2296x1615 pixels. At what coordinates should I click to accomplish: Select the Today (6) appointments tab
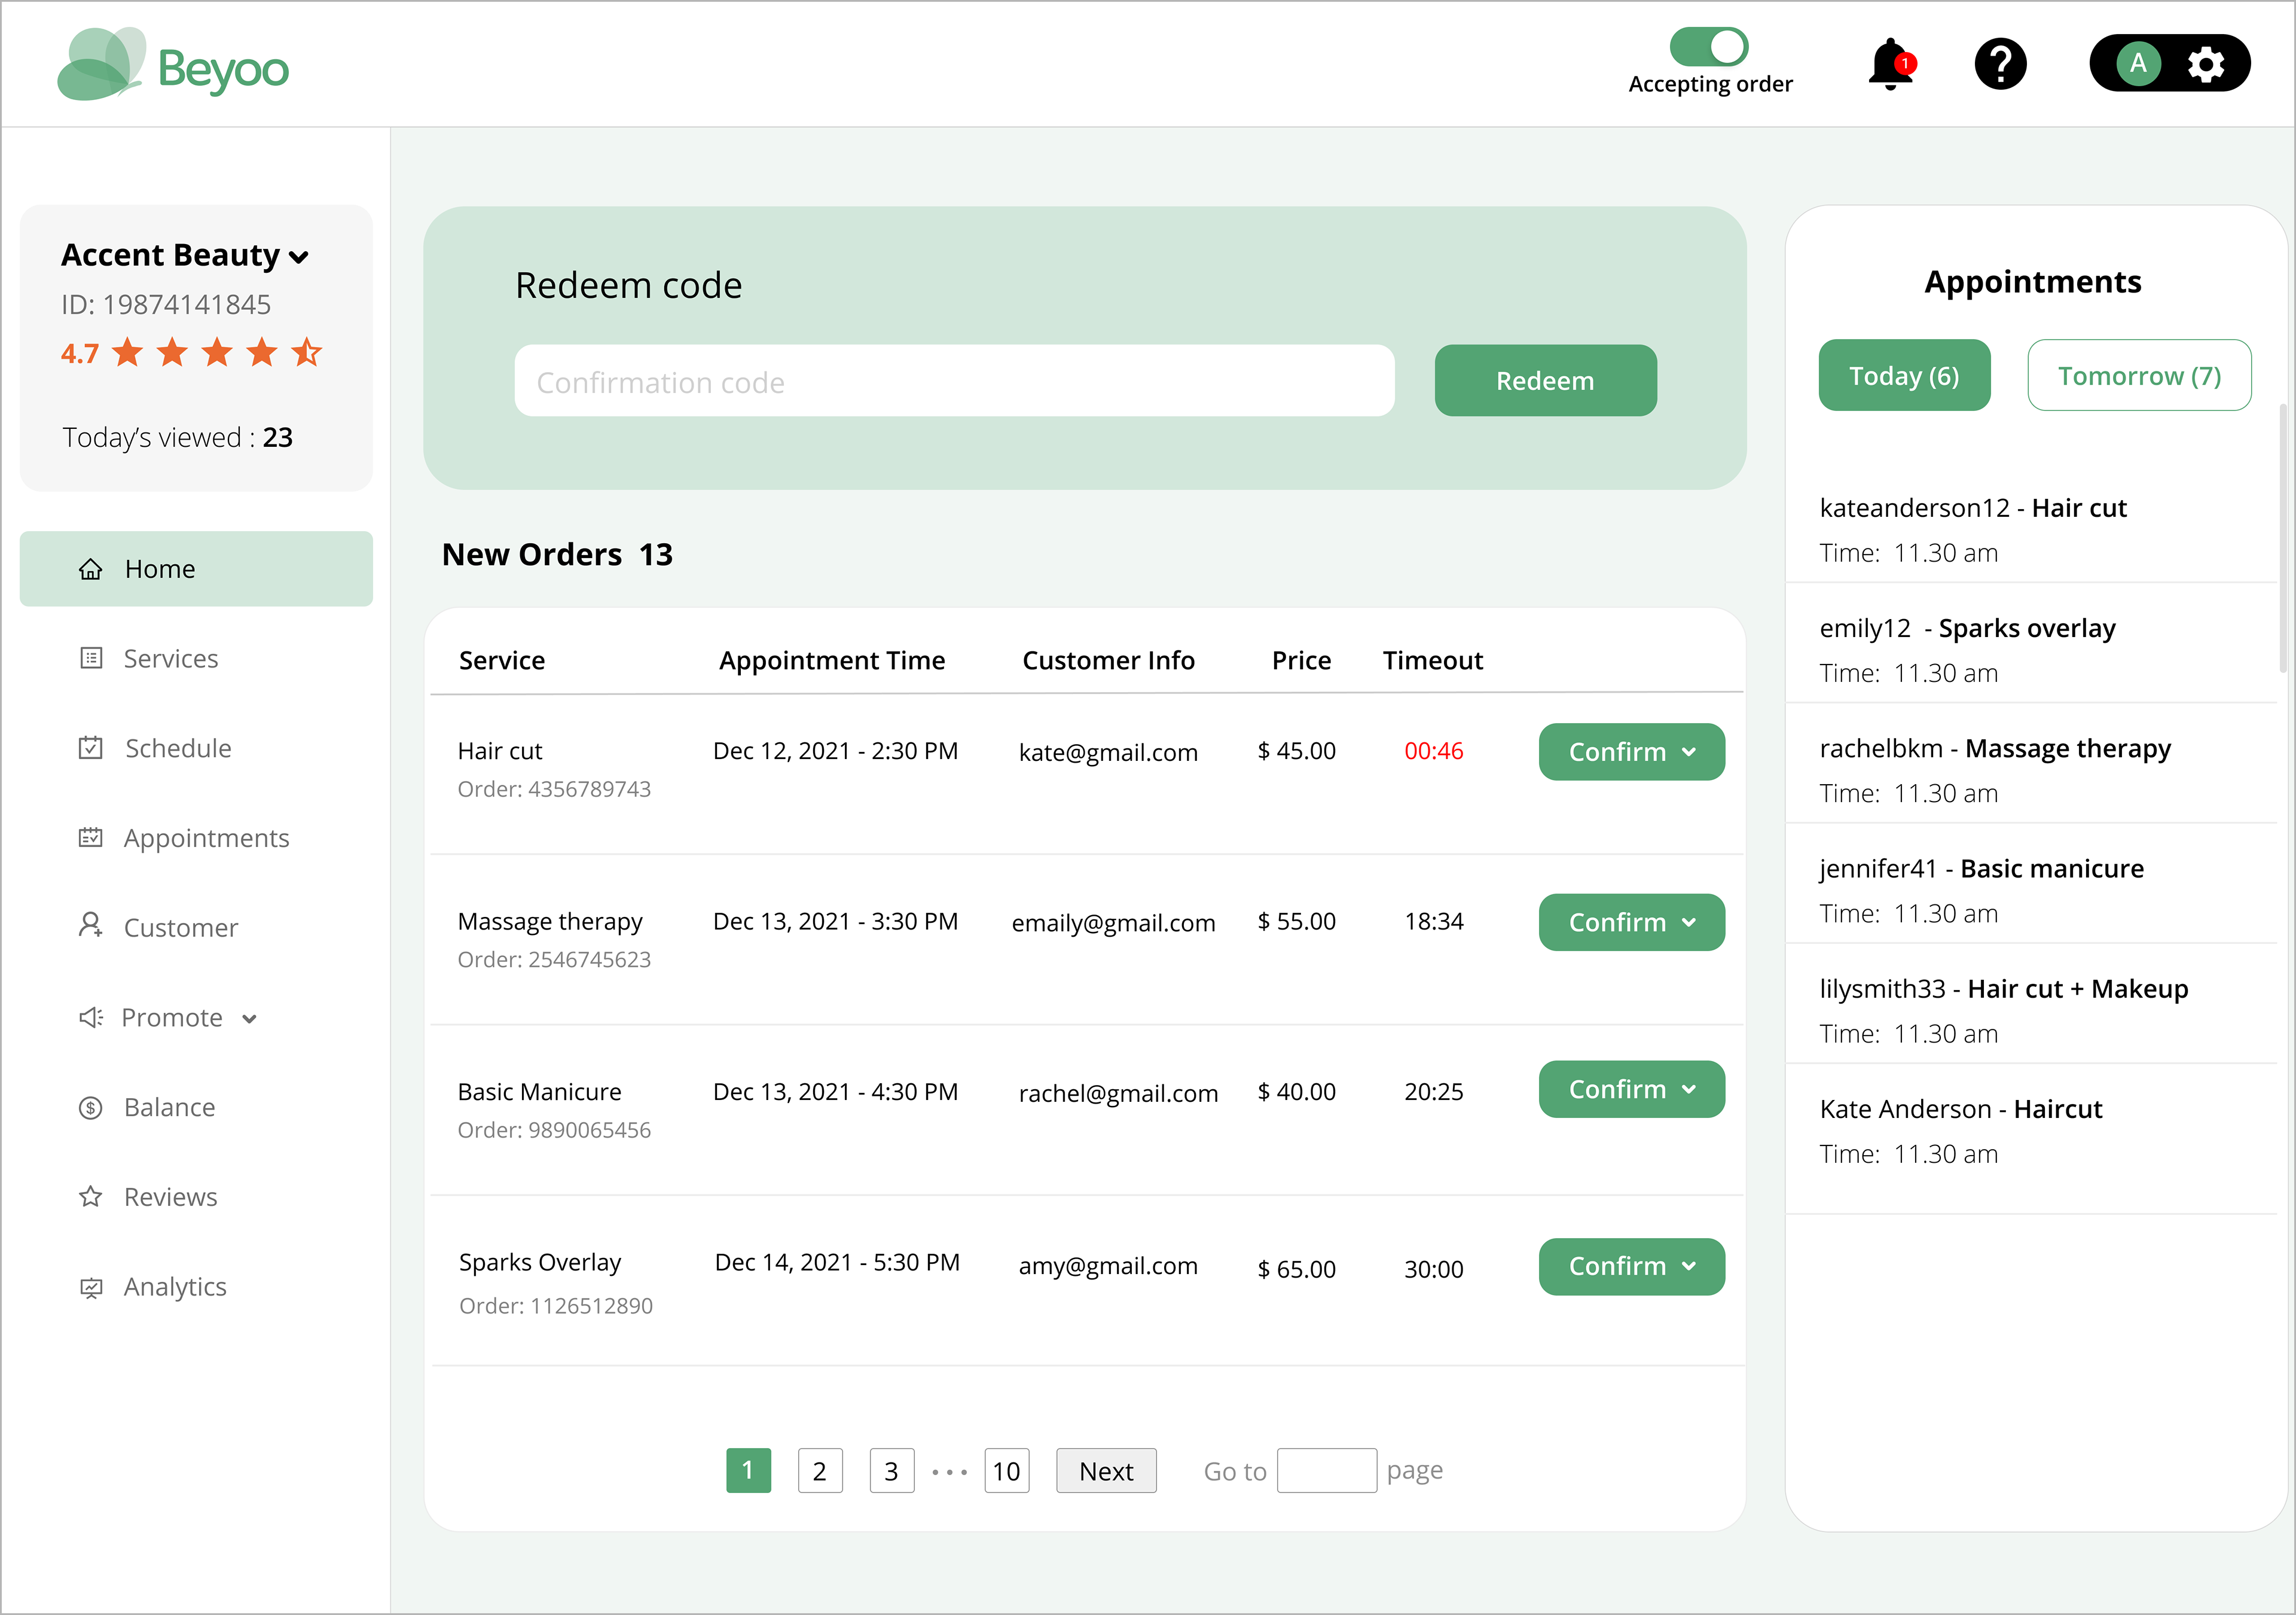click(x=1904, y=375)
